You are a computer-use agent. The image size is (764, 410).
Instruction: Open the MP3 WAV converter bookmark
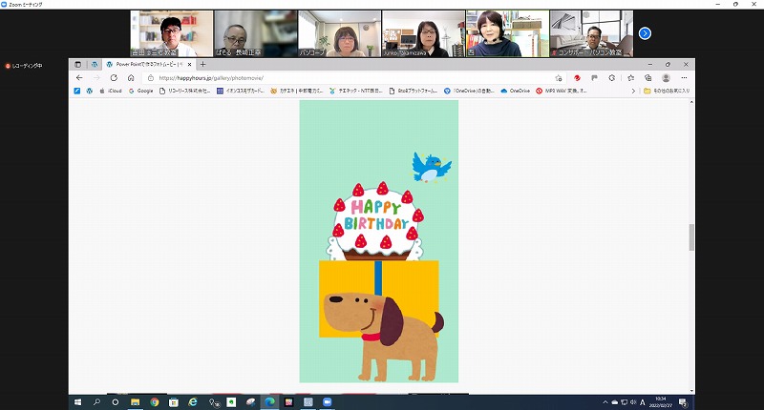click(x=562, y=91)
